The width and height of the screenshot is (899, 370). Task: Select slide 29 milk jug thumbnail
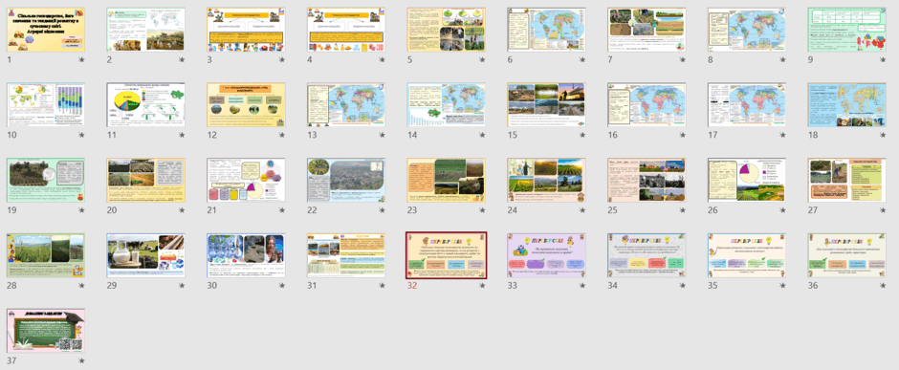tap(146, 255)
